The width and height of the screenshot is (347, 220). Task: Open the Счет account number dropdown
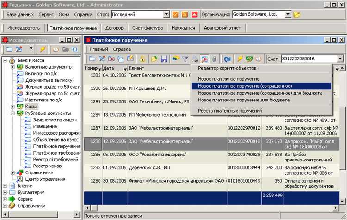340,59
